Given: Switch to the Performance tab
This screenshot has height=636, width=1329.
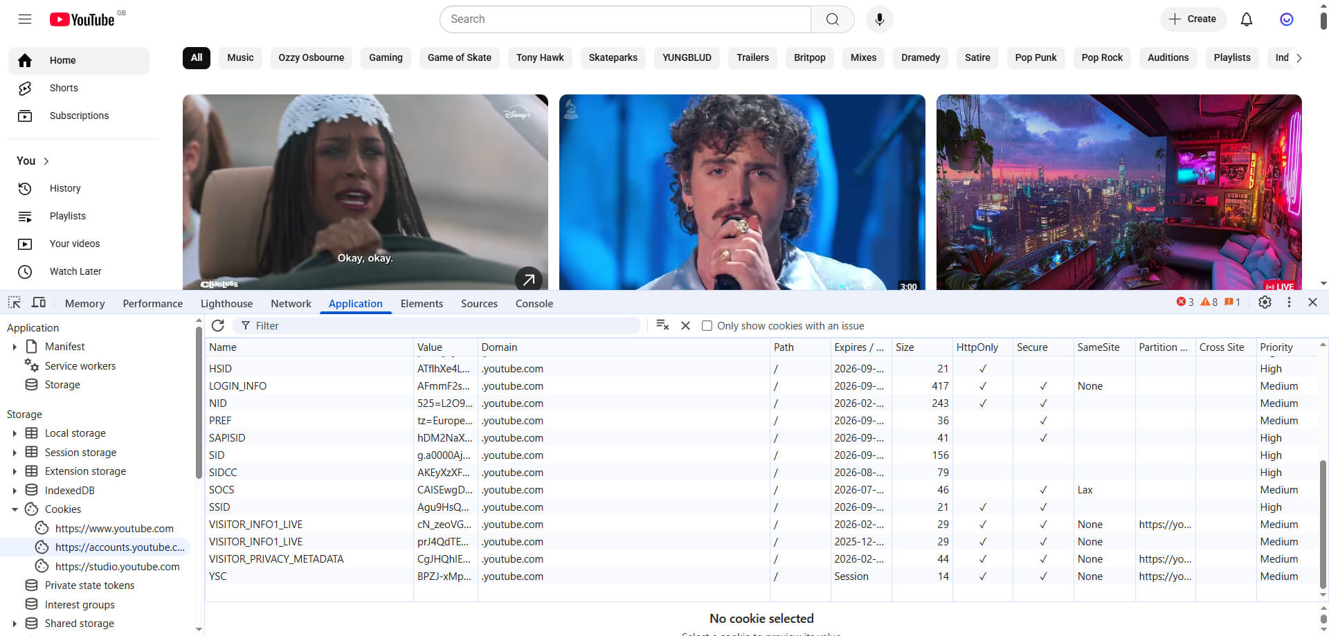Looking at the screenshot, I should (153, 304).
